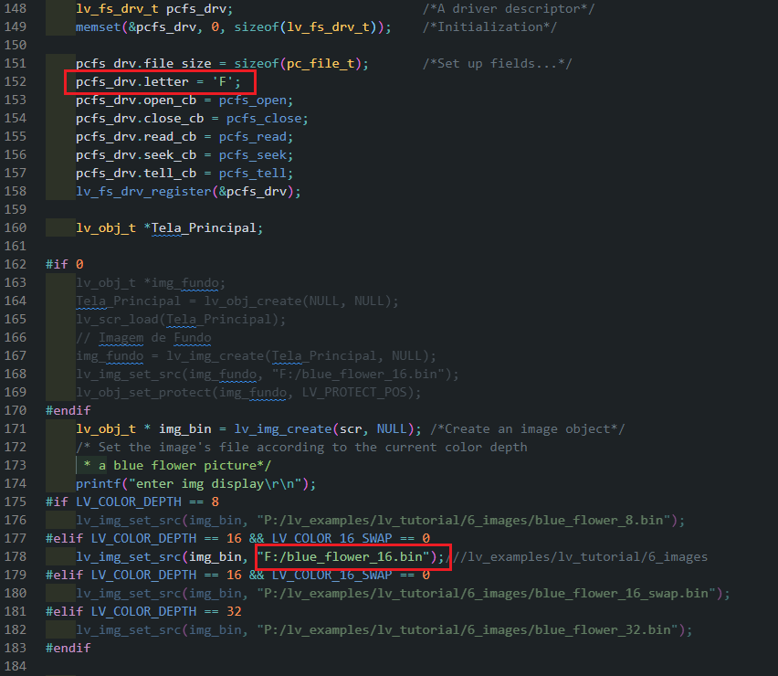Click 'lv_scr_load' on line 165
Image resolution: width=778 pixels, height=676 pixels.
pos(117,319)
